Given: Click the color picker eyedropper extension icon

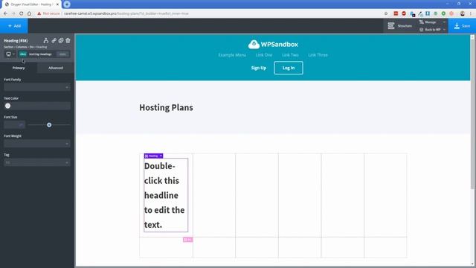Looking at the screenshot, I should pos(420,13).
